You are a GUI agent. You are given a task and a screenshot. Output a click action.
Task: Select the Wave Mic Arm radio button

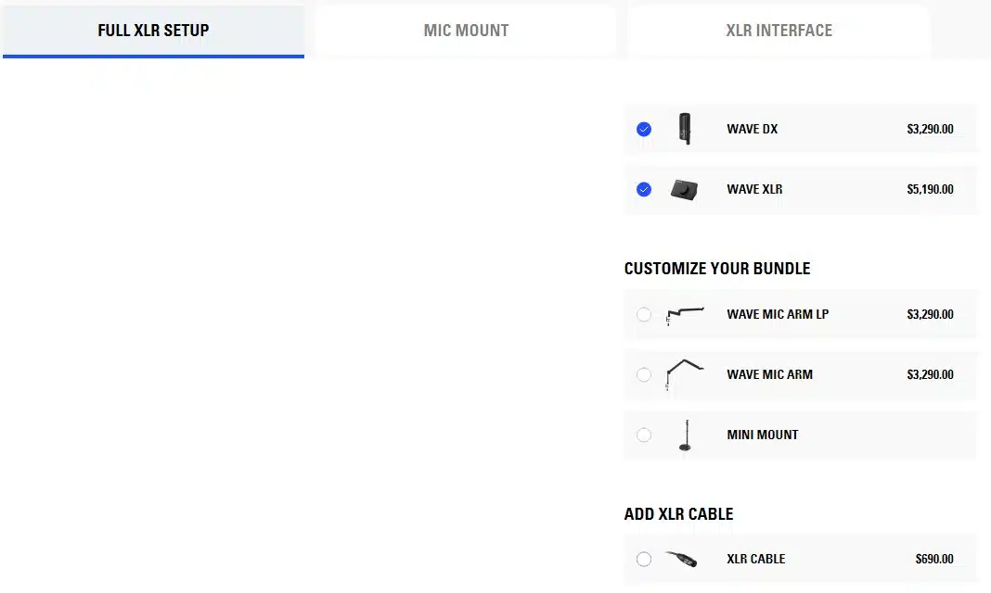coord(644,374)
